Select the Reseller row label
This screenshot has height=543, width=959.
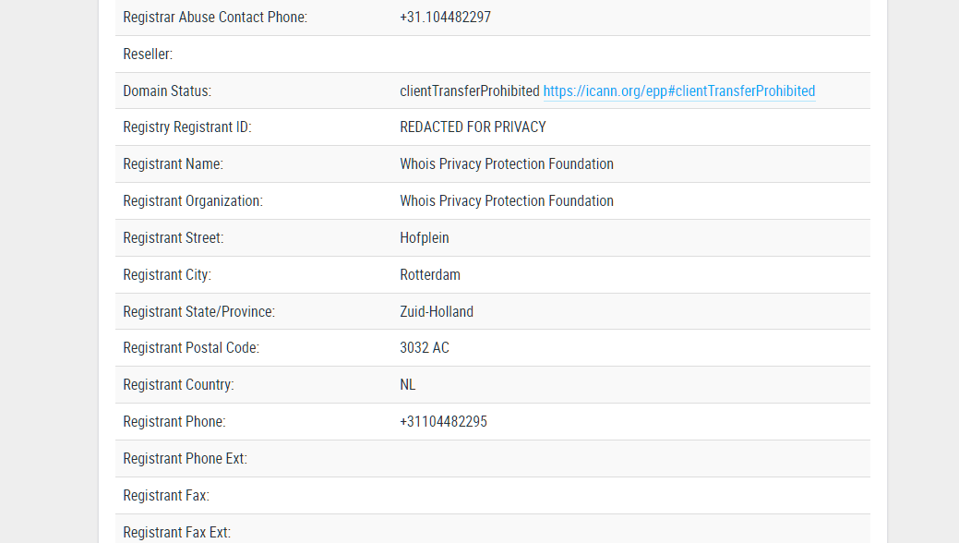click(x=148, y=54)
